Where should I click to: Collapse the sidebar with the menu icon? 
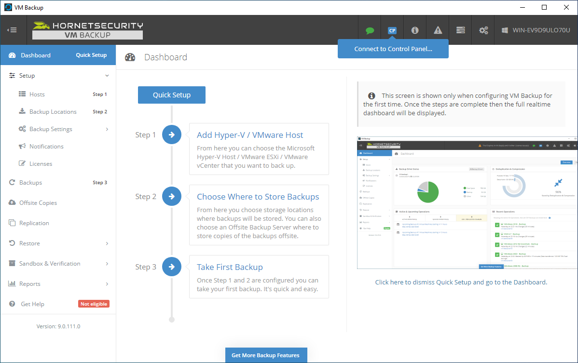coord(12,30)
